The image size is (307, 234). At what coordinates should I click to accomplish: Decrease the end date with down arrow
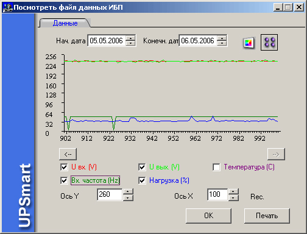pyautogui.click(x=222, y=43)
